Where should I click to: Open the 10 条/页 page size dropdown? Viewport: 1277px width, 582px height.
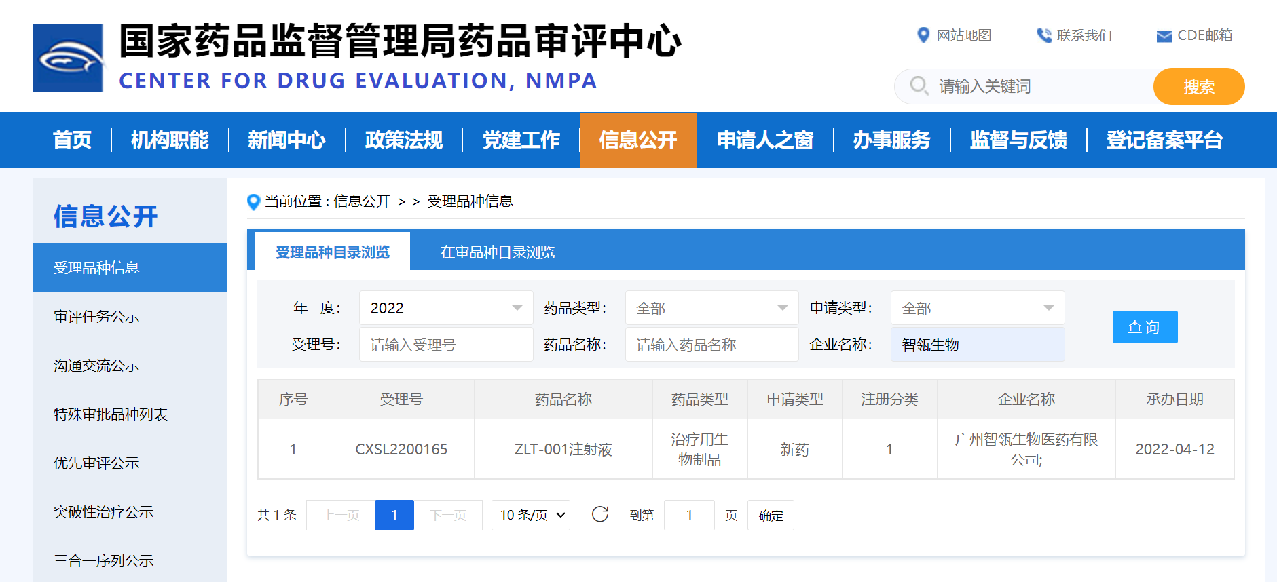click(531, 516)
